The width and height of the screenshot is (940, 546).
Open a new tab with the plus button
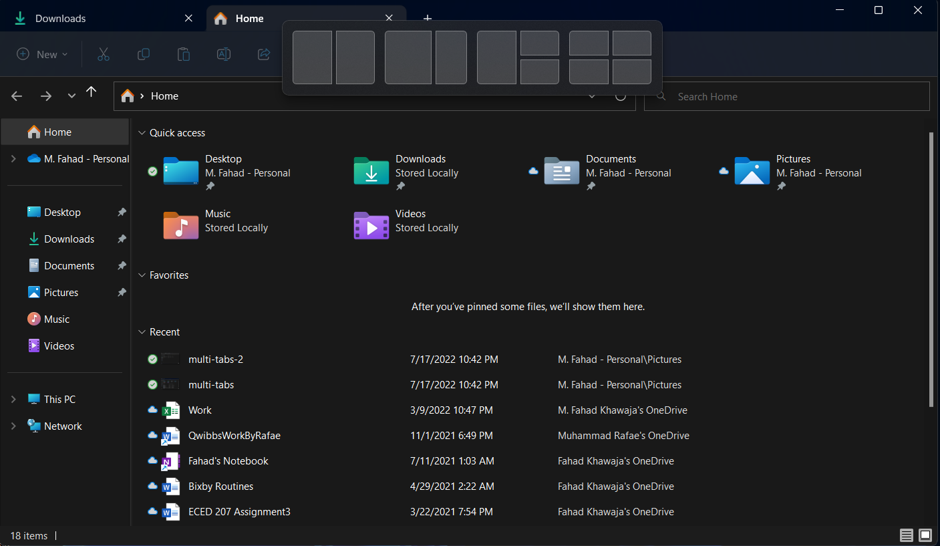click(428, 18)
